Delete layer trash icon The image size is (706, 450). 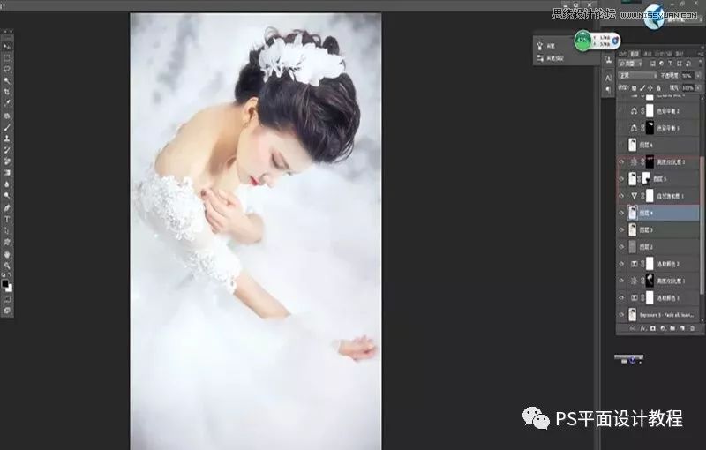pos(693,328)
